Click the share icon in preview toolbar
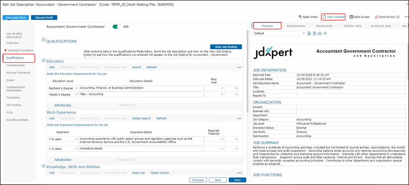This screenshot has width=409, height=185. pos(325,34)
